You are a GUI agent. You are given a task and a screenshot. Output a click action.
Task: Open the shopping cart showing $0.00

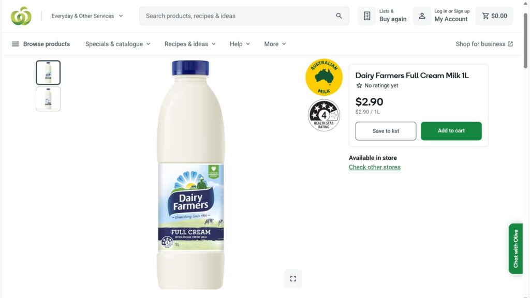494,16
